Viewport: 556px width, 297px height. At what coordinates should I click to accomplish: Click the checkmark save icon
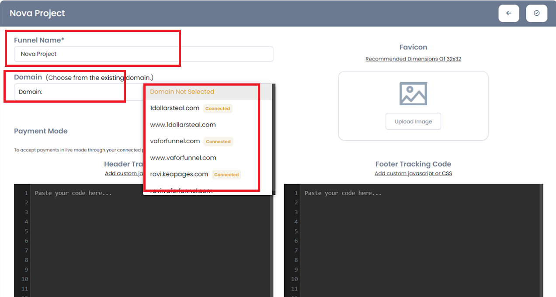pyautogui.click(x=536, y=14)
